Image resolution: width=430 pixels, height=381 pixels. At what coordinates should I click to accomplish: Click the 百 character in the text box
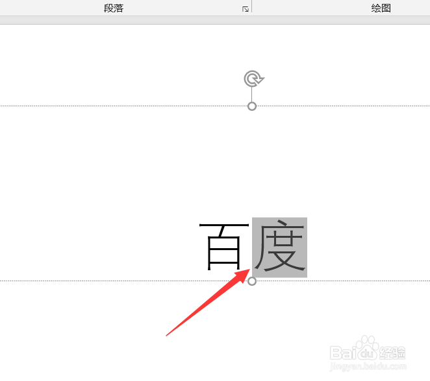pos(224,246)
